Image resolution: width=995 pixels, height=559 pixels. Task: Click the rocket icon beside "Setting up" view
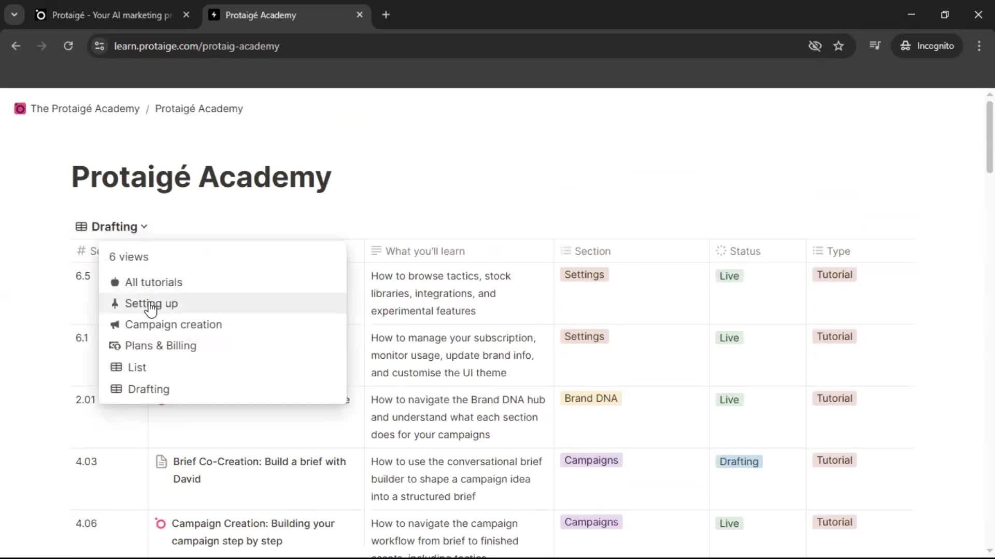click(115, 303)
